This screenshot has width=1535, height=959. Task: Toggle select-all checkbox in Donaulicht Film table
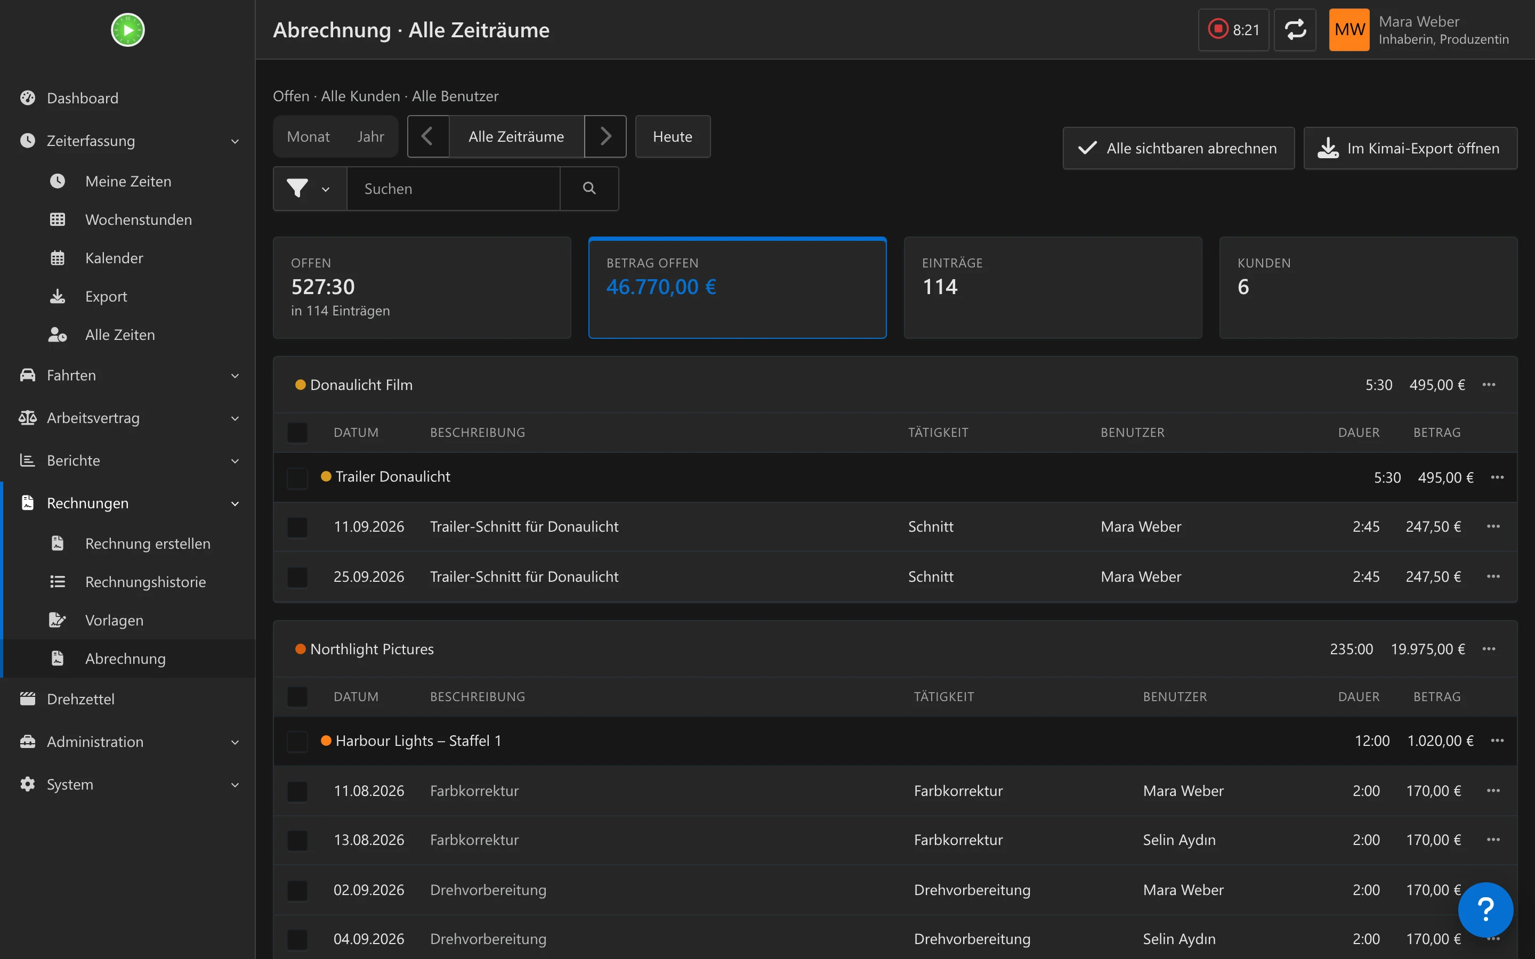297,433
